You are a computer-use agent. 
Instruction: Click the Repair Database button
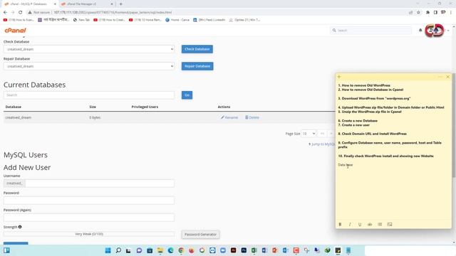(x=197, y=66)
